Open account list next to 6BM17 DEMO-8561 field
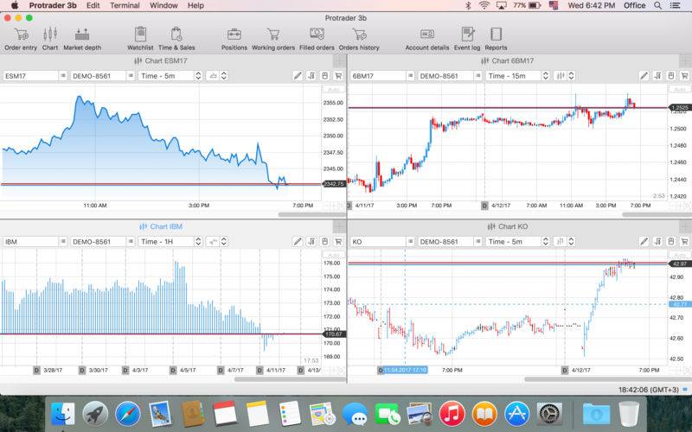This screenshot has width=692, height=432. 478,76
